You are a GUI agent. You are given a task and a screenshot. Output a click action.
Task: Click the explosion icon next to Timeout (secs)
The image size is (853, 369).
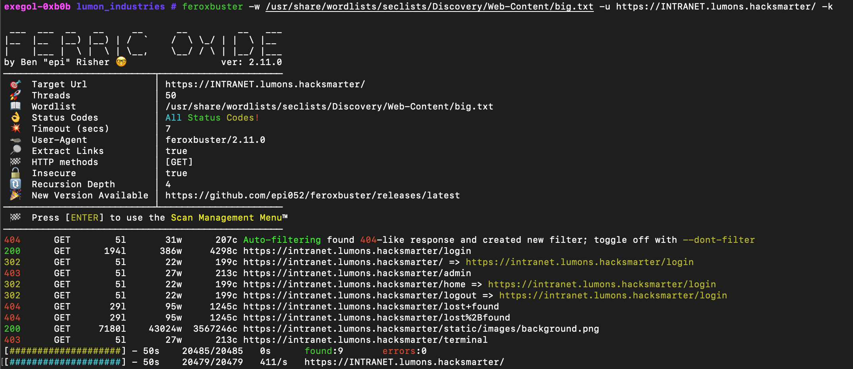16,129
